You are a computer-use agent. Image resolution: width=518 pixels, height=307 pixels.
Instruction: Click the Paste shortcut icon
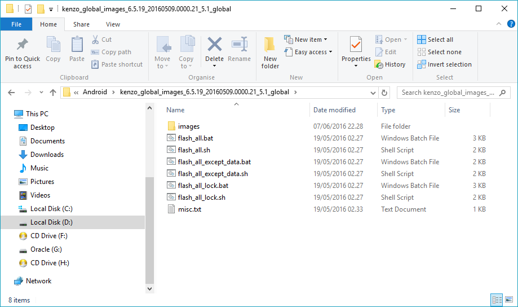(x=95, y=64)
